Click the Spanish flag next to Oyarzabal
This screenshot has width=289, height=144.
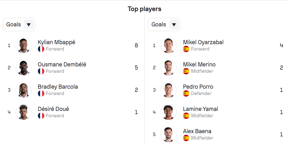click(x=186, y=49)
